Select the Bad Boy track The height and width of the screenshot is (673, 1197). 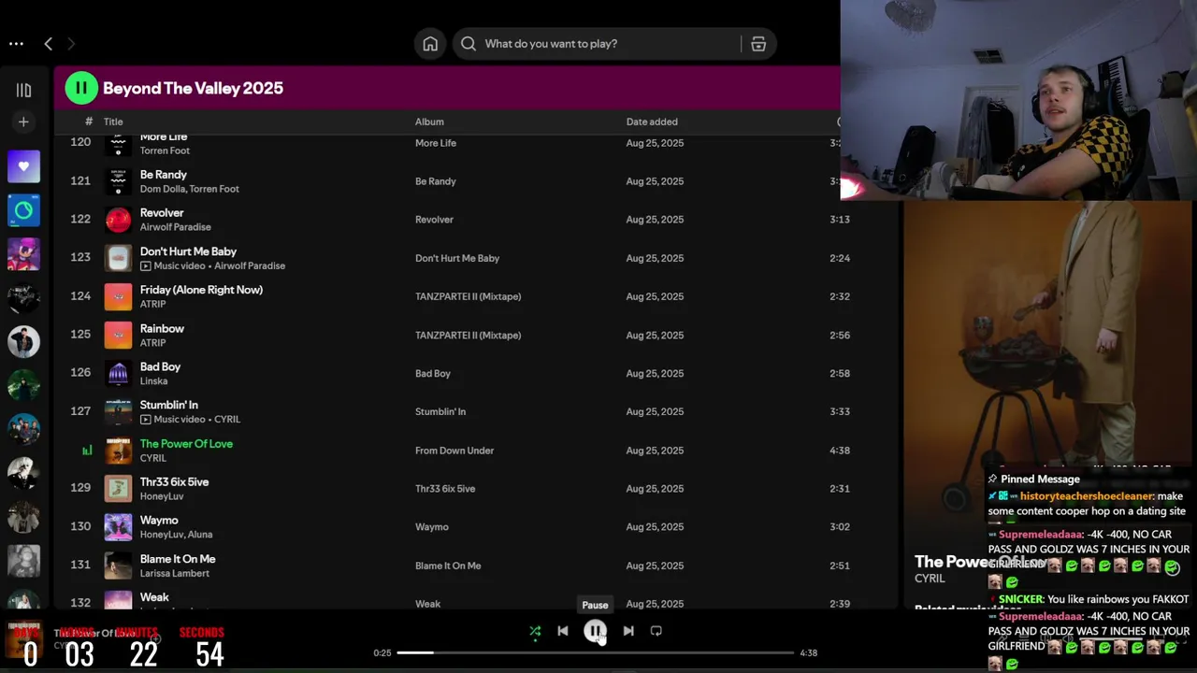pyautogui.click(x=160, y=367)
